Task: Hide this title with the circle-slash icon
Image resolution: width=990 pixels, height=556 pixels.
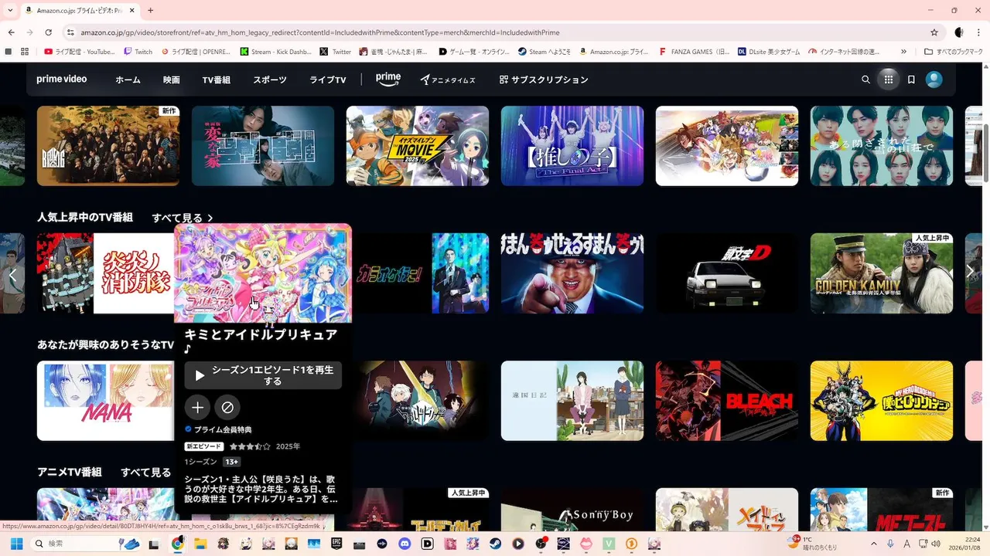Action: pyautogui.click(x=227, y=407)
